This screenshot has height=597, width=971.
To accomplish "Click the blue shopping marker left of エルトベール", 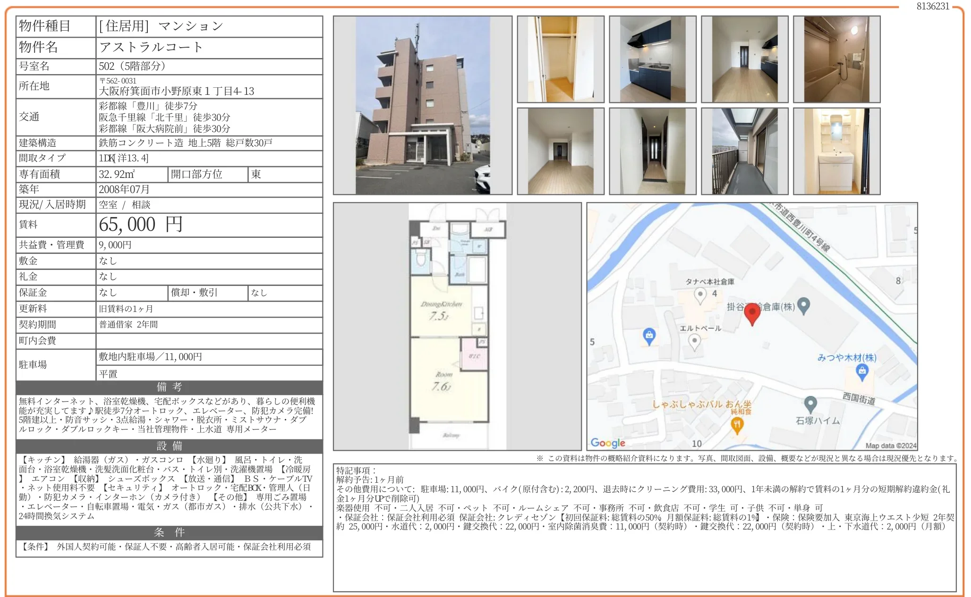I will 649,336.
